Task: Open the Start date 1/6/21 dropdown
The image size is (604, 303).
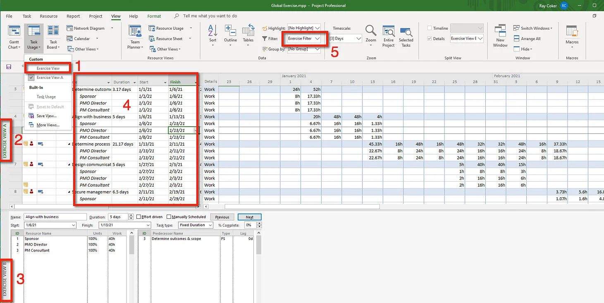Action: 74,225
